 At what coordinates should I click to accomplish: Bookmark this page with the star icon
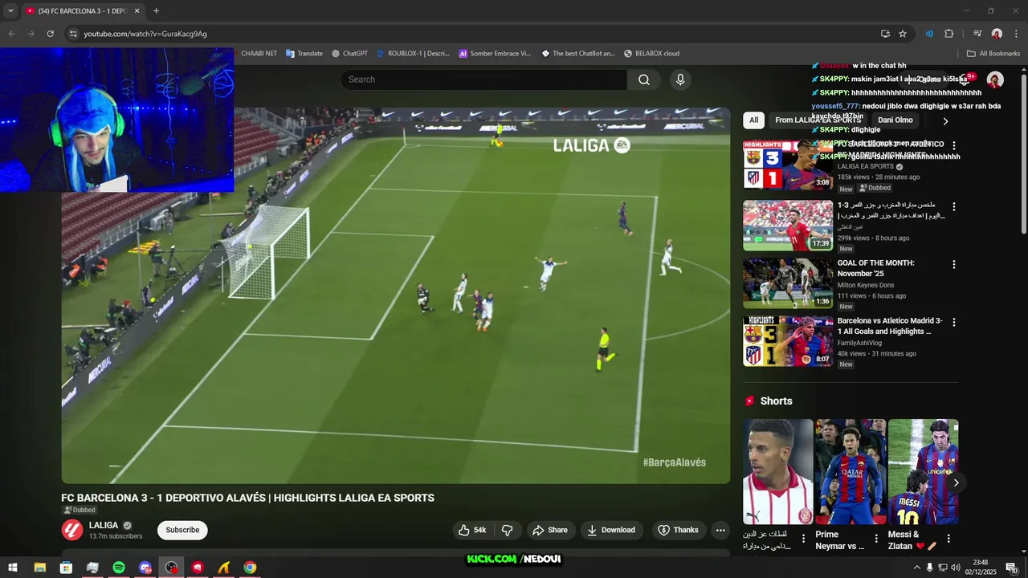903,34
